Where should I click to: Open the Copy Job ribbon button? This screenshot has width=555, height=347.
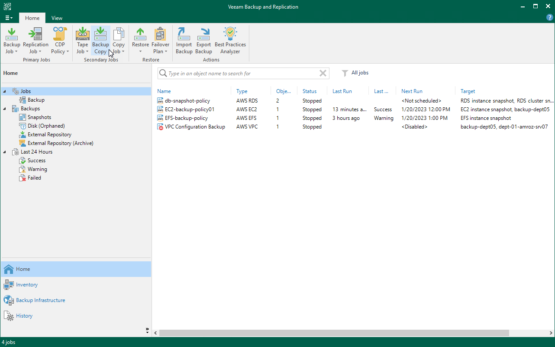(x=119, y=41)
